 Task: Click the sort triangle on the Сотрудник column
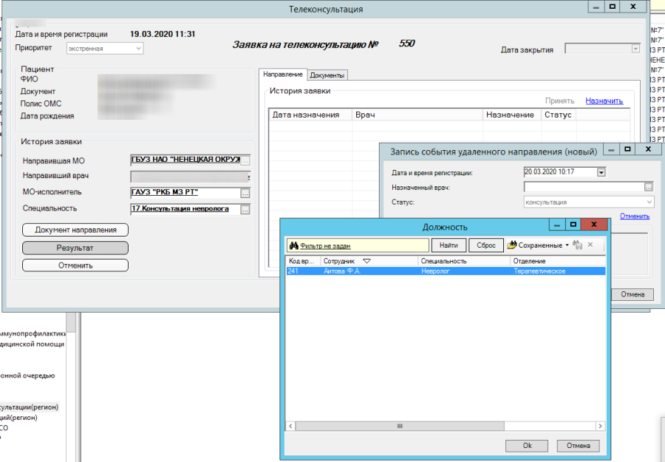[366, 261]
